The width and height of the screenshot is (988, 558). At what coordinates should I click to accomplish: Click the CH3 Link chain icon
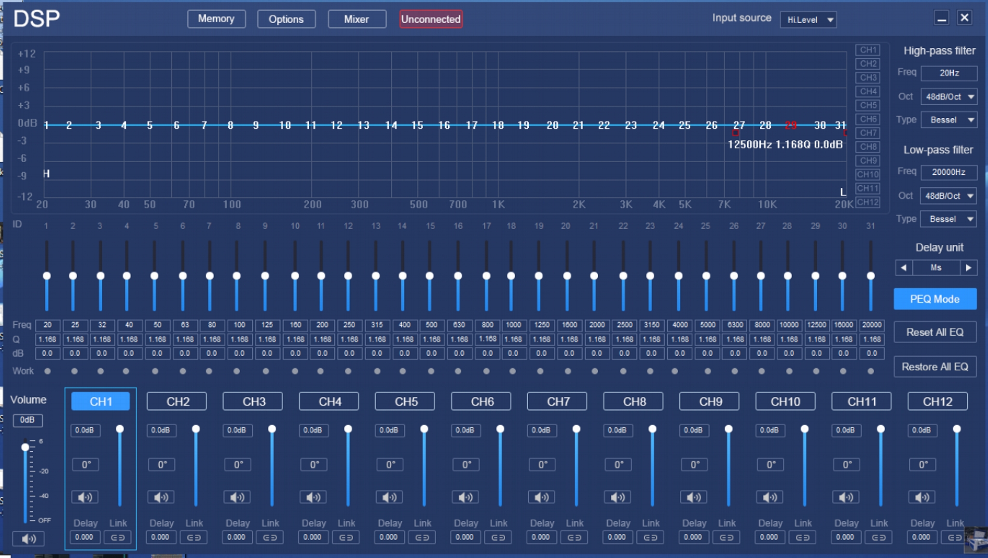click(x=270, y=537)
